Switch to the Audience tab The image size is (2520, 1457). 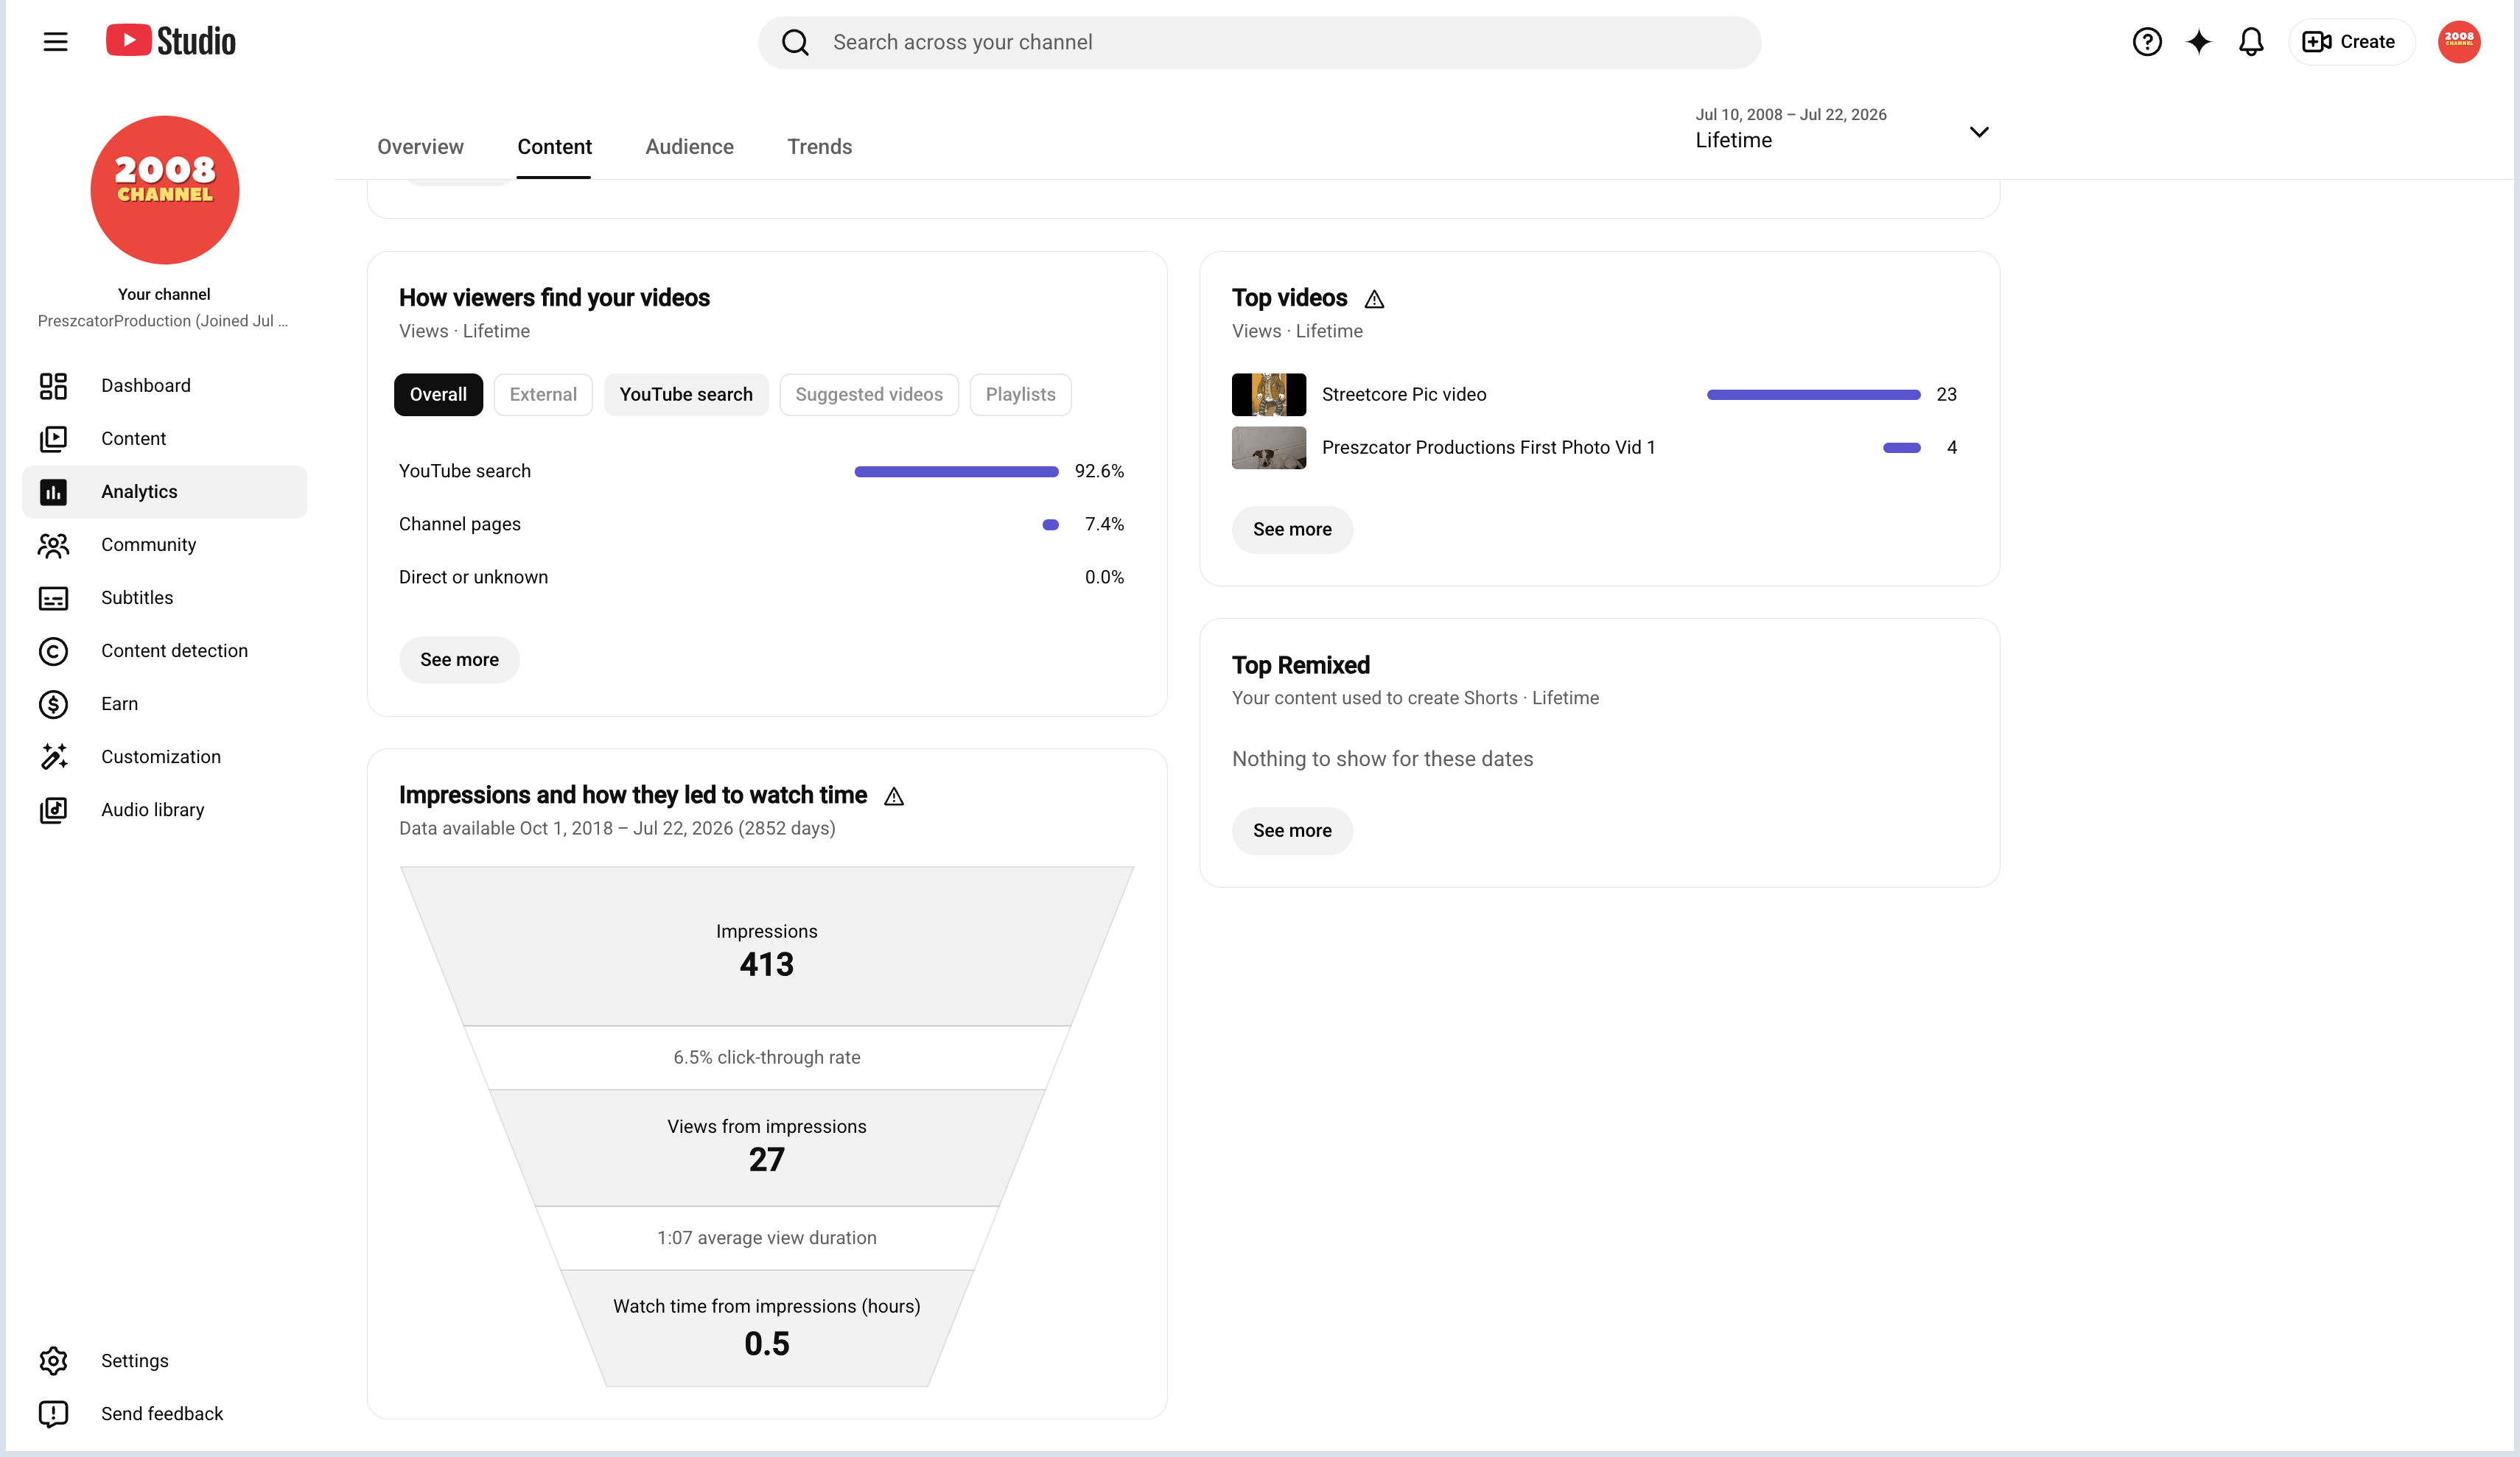(x=689, y=147)
